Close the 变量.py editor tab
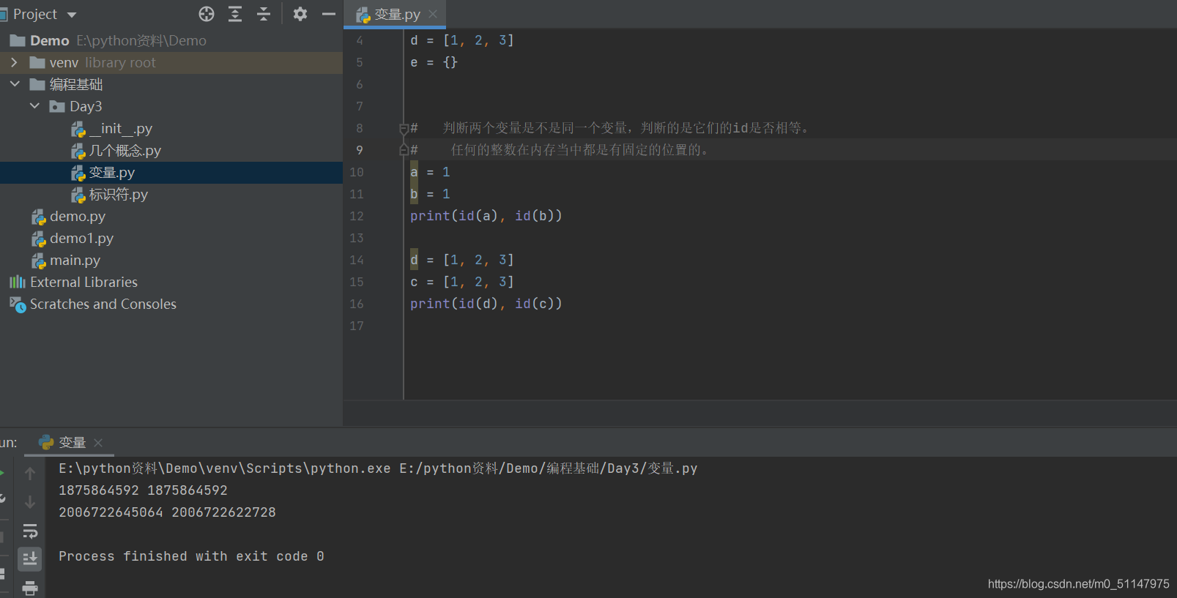The width and height of the screenshot is (1177, 598). (433, 14)
